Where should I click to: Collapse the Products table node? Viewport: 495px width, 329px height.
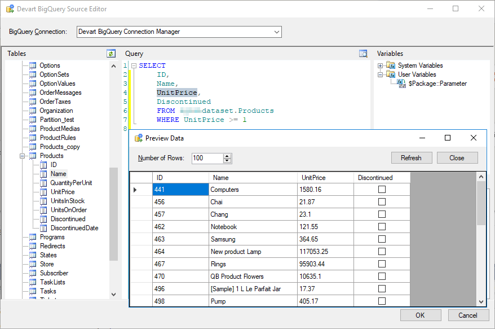coord(22,155)
